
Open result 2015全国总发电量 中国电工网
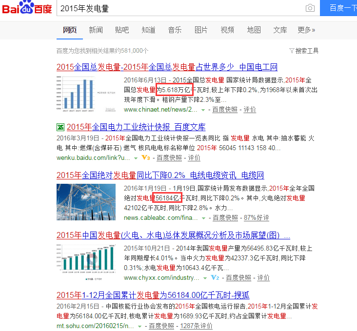(167, 67)
